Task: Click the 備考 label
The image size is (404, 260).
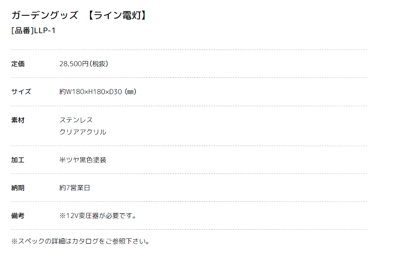Action: tap(18, 216)
